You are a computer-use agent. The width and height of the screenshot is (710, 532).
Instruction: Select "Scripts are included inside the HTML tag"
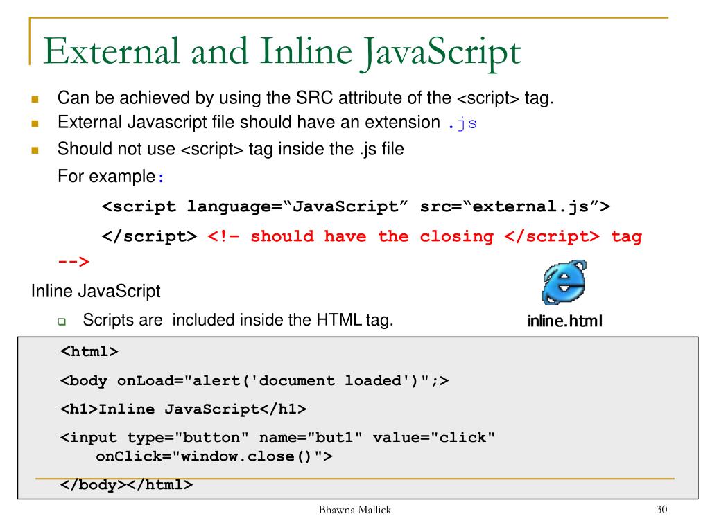(x=238, y=320)
